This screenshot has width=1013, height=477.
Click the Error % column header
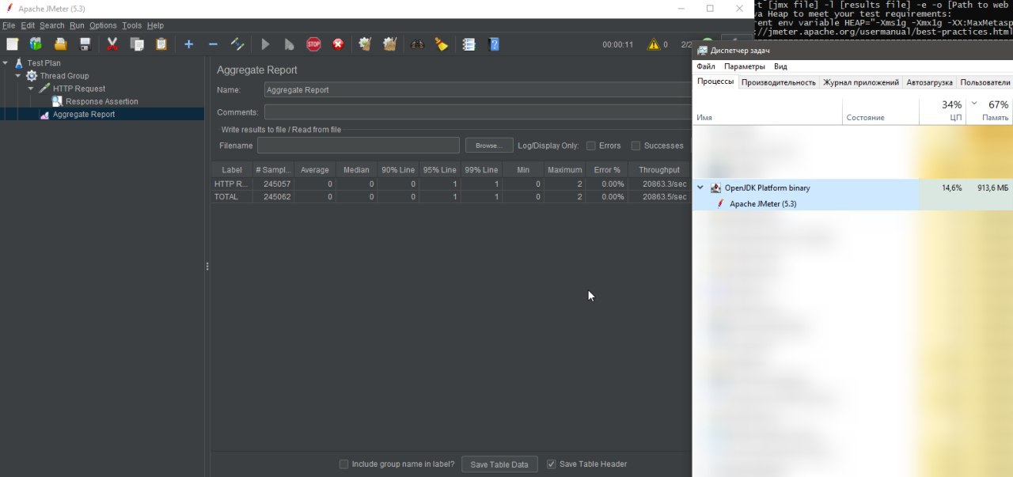607,170
